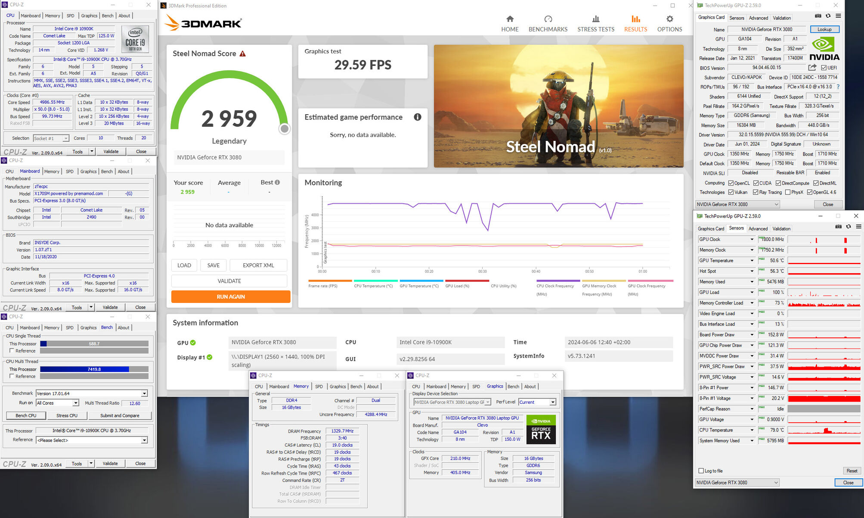Expand the Benchmark Version 17.01.64 dropdown
Image resolution: width=864 pixels, height=518 pixels.
click(x=144, y=393)
